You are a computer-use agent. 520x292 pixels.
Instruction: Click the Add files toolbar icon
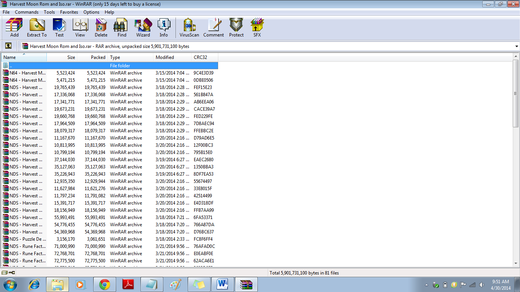14,27
